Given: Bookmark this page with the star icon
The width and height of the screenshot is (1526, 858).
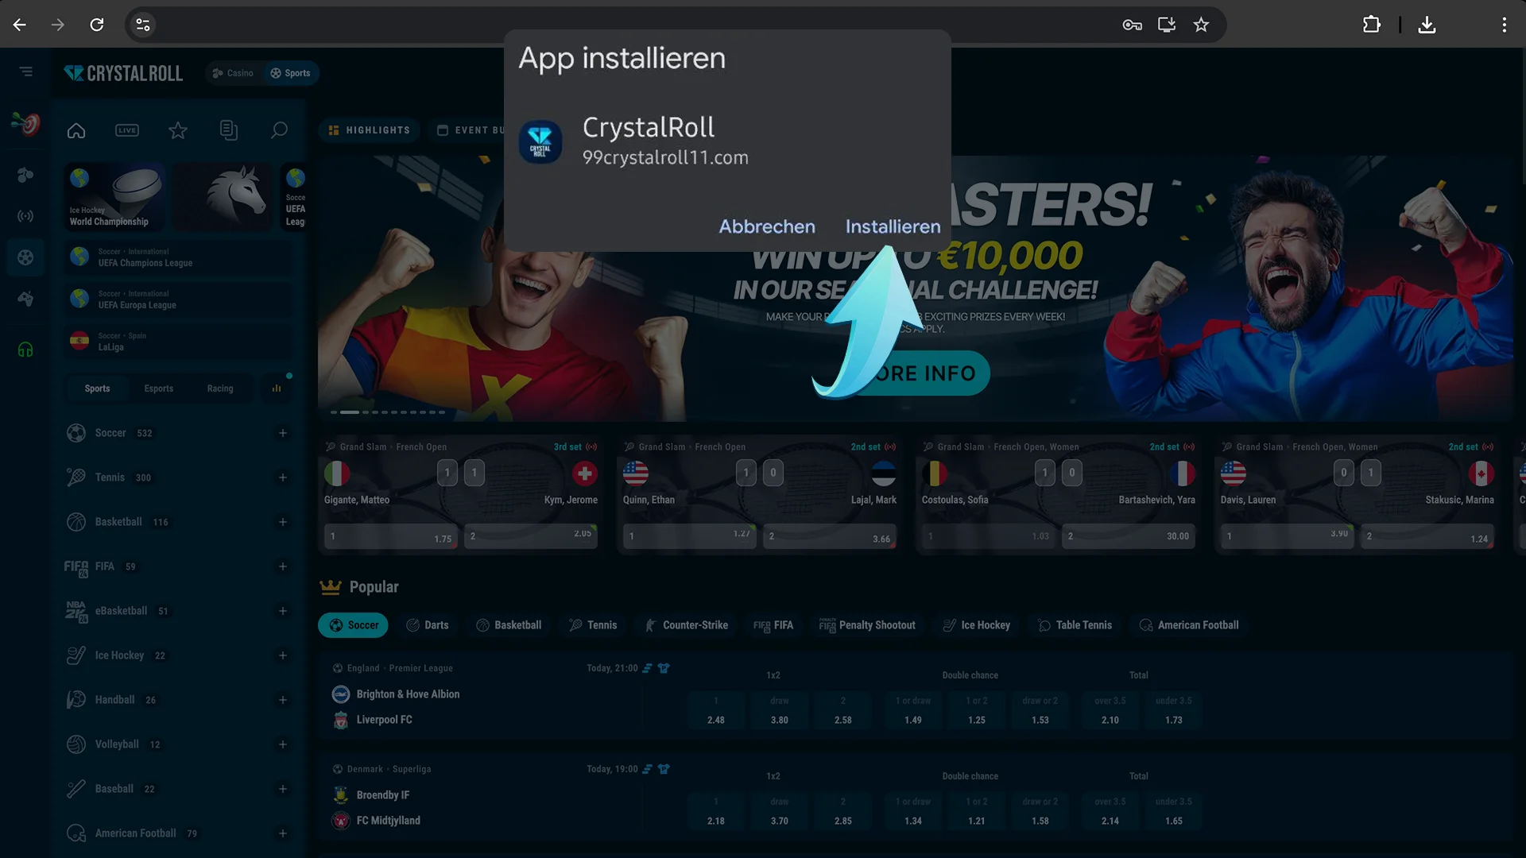Looking at the screenshot, I should pyautogui.click(x=1201, y=25).
